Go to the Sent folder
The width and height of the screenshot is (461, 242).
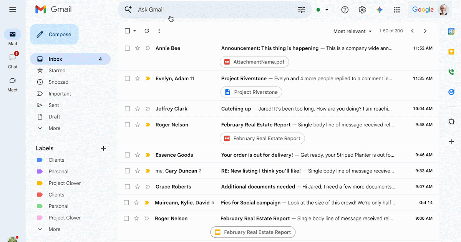pos(54,105)
